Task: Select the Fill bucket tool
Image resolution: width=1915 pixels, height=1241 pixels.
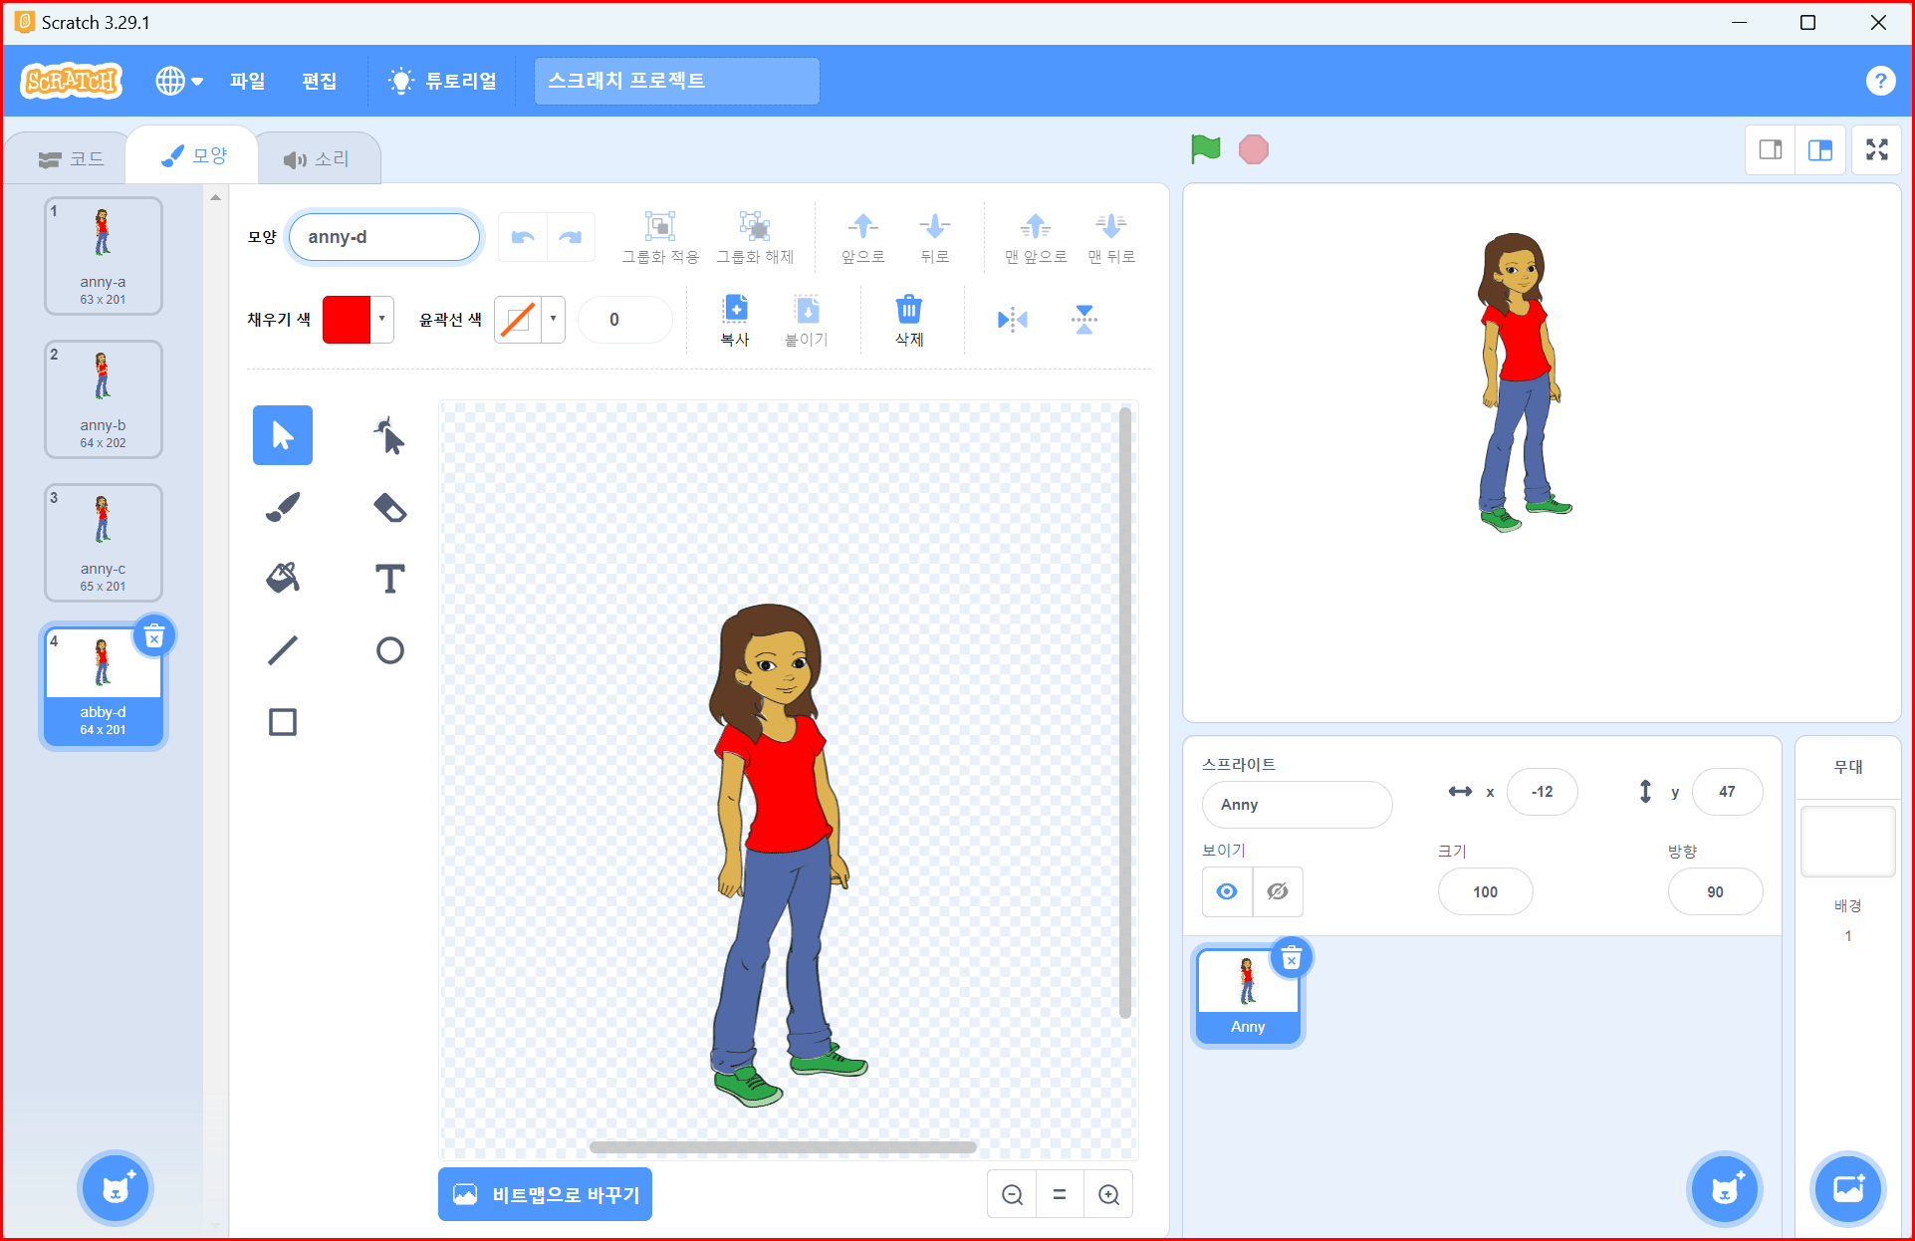Action: 283,579
